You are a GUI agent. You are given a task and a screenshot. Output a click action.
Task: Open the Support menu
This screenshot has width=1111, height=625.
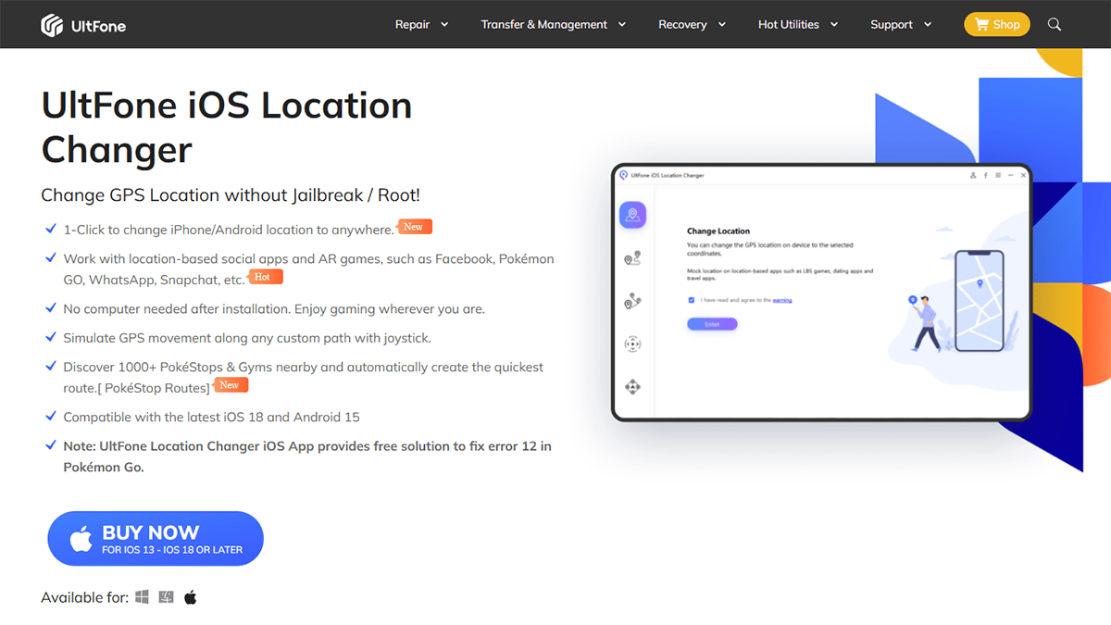(x=901, y=25)
